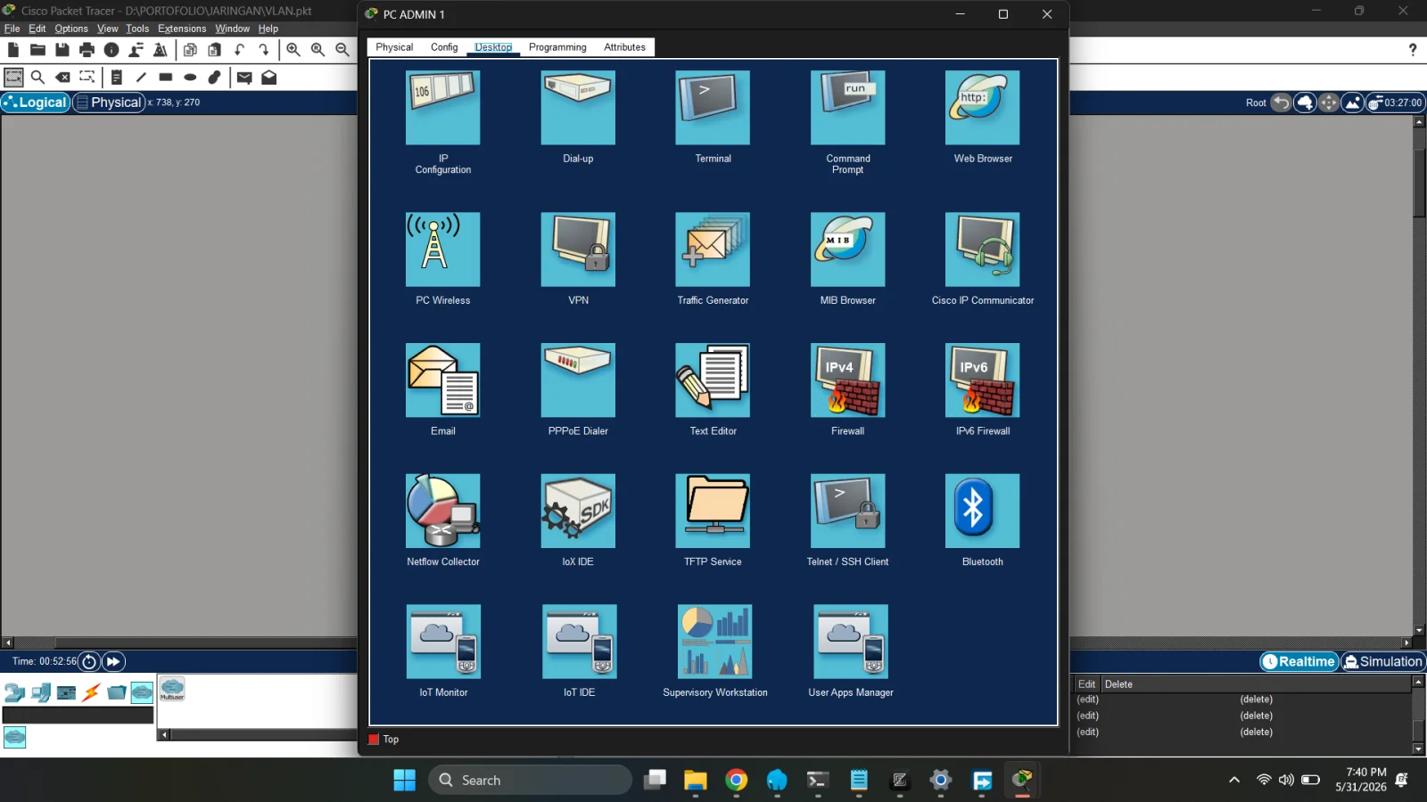
Task: Launch the Netflow Collector
Action: pos(442,511)
